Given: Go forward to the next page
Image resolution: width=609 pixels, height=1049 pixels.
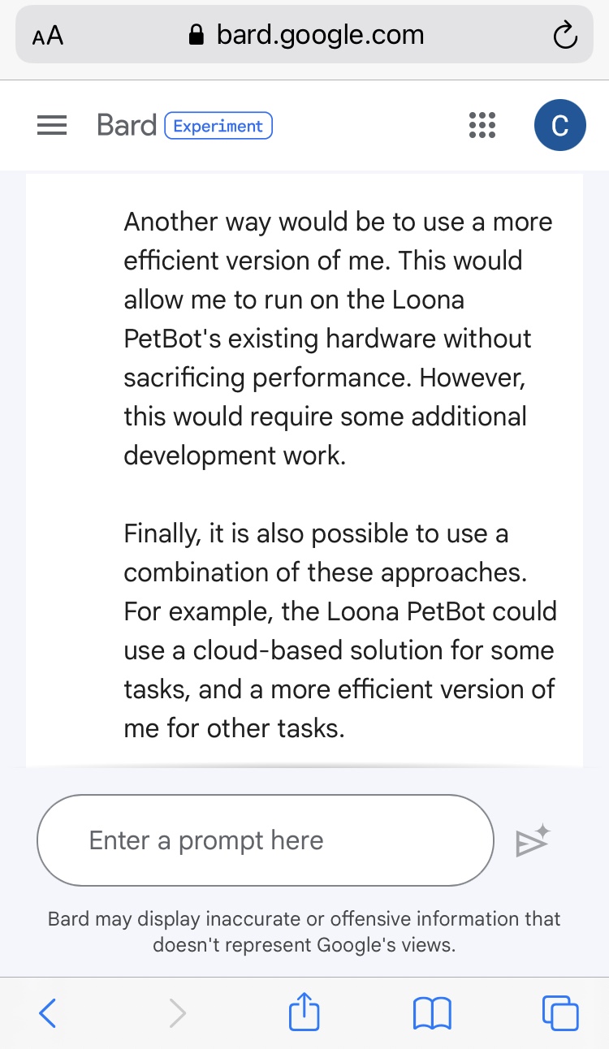Looking at the screenshot, I should pos(177,1013).
